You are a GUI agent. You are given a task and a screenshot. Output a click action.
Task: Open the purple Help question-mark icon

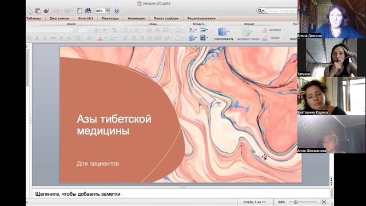[x=117, y=11]
